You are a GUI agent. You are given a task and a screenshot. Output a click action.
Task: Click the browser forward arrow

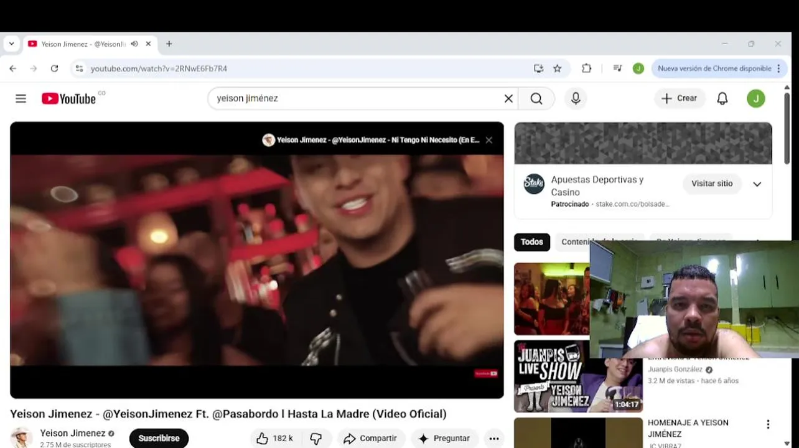tap(34, 68)
